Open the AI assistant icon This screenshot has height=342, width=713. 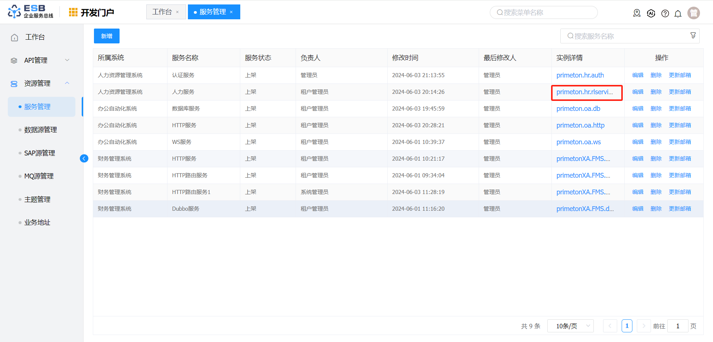point(651,13)
